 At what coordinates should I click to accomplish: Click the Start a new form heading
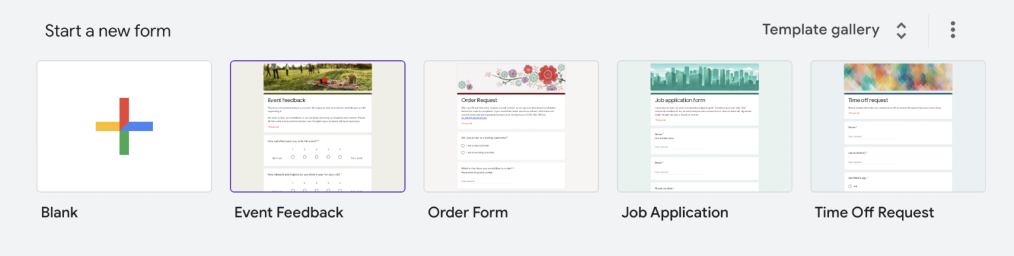pyautogui.click(x=108, y=31)
